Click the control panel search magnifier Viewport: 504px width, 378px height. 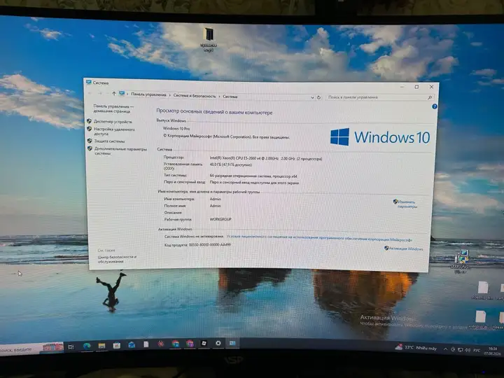click(x=430, y=97)
